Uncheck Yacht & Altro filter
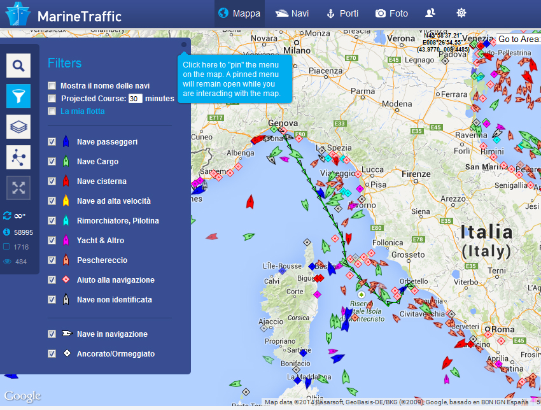This screenshot has height=410, width=541. click(52, 240)
